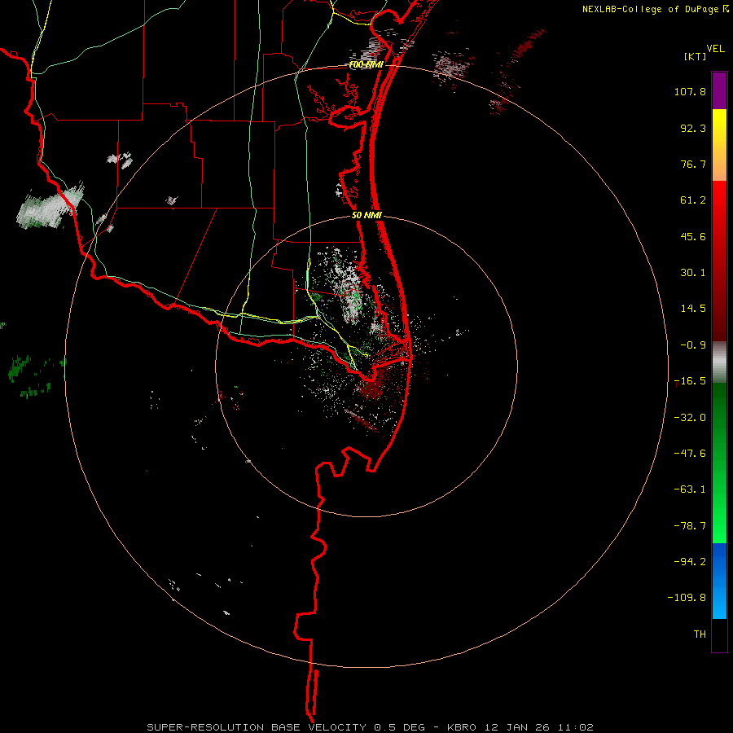Click the TH legend label
This screenshot has height=733, width=733.
coord(700,634)
